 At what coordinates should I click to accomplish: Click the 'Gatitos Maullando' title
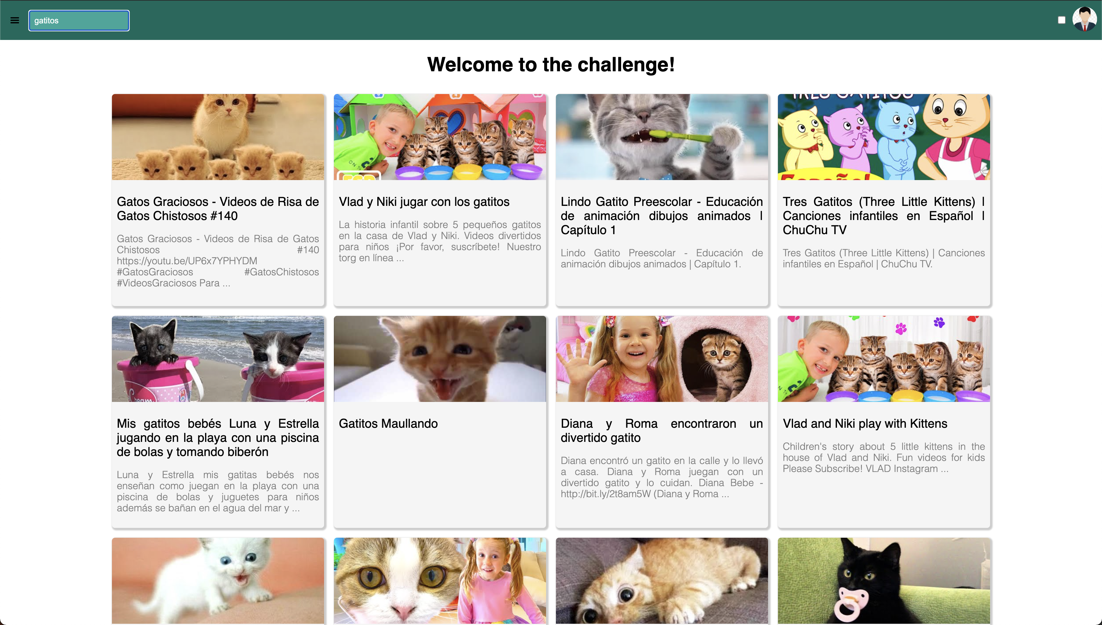[388, 424]
